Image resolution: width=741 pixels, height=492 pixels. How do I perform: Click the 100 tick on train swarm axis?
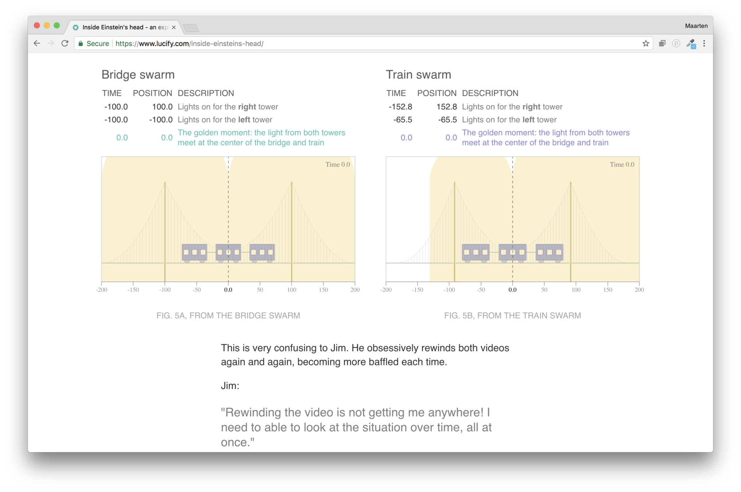[576, 290]
